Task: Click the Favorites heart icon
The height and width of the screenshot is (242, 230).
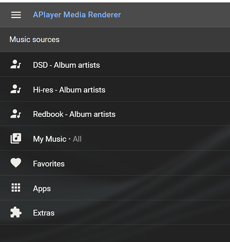Action: [16, 163]
